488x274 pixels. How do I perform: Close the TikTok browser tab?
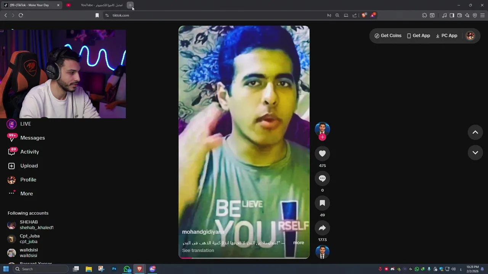click(x=58, y=5)
